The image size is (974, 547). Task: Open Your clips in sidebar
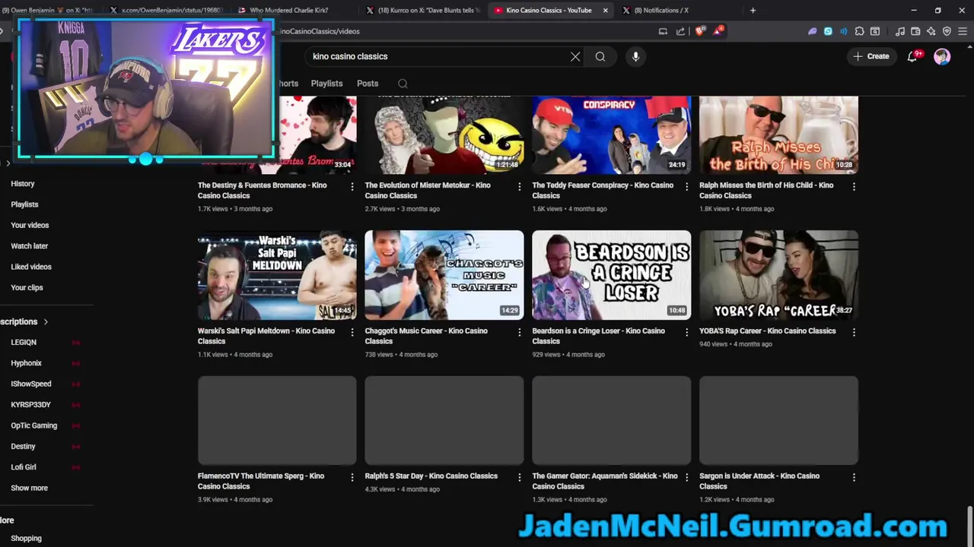pos(27,287)
